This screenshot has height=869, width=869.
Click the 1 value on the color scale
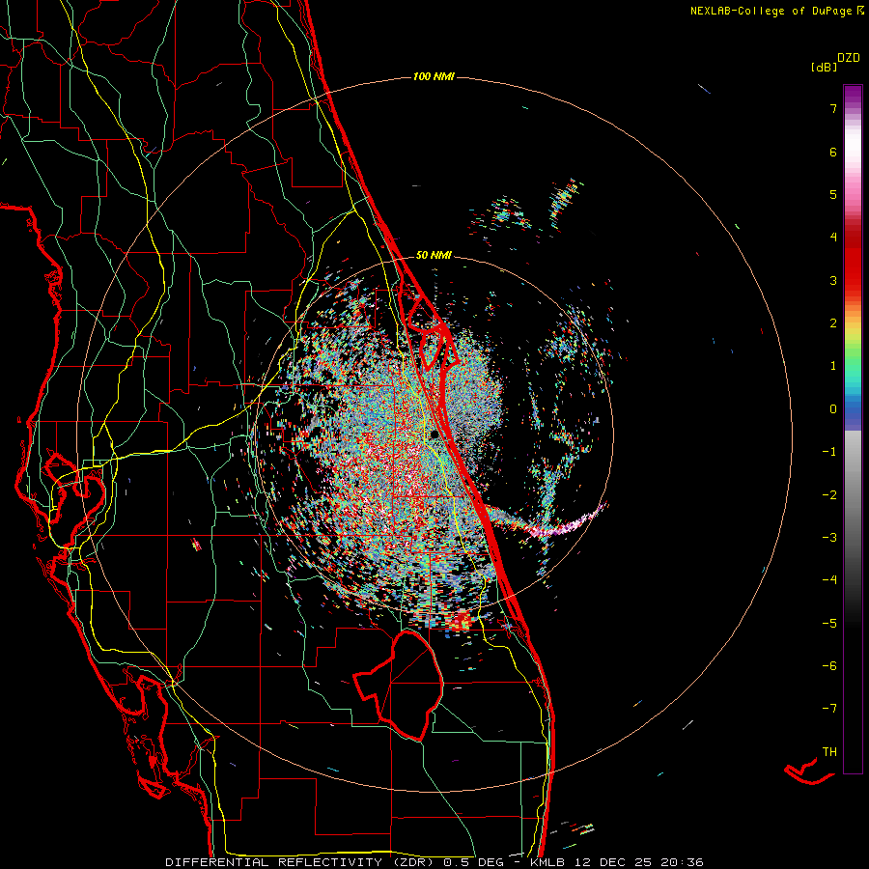click(x=833, y=366)
